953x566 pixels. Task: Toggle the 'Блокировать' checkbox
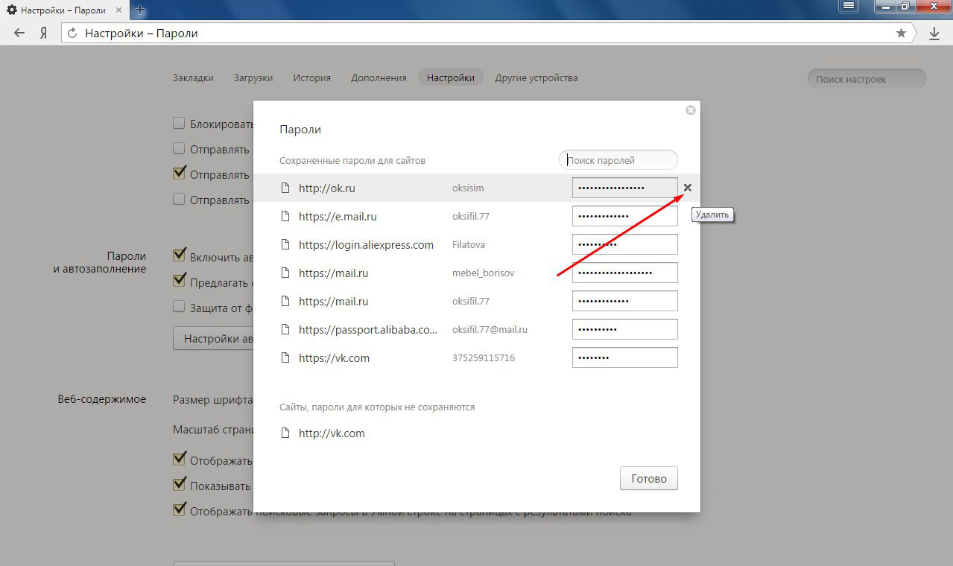[x=179, y=124]
